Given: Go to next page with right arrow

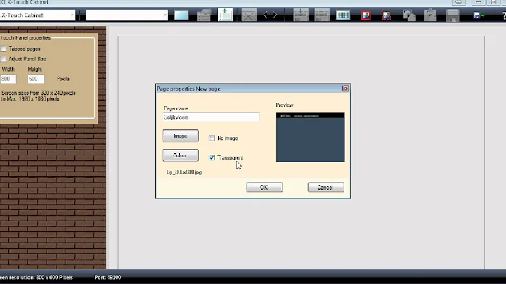Looking at the screenshot, I should pos(275,15).
